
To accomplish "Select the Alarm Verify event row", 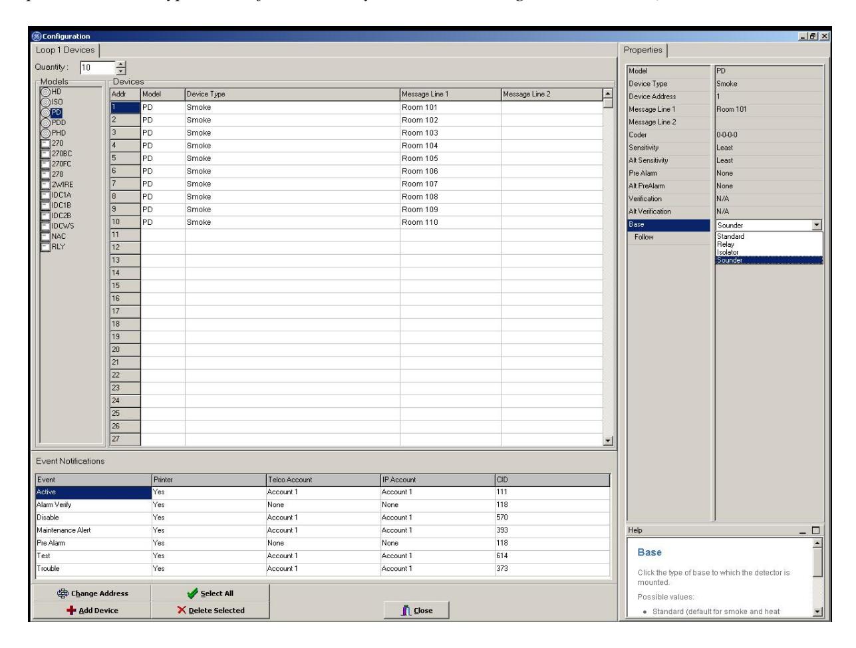I will (x=323, y=505).
